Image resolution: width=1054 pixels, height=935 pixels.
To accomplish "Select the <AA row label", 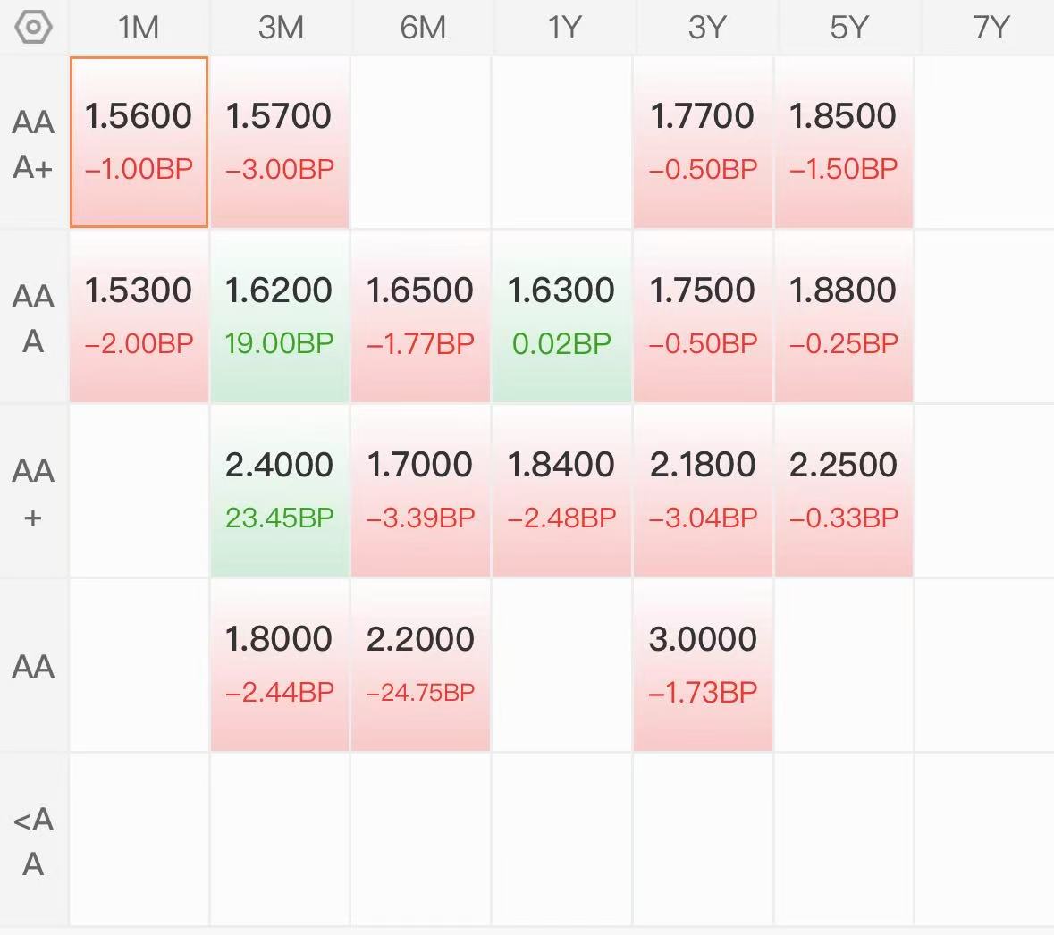I will (x=33, y=841).
